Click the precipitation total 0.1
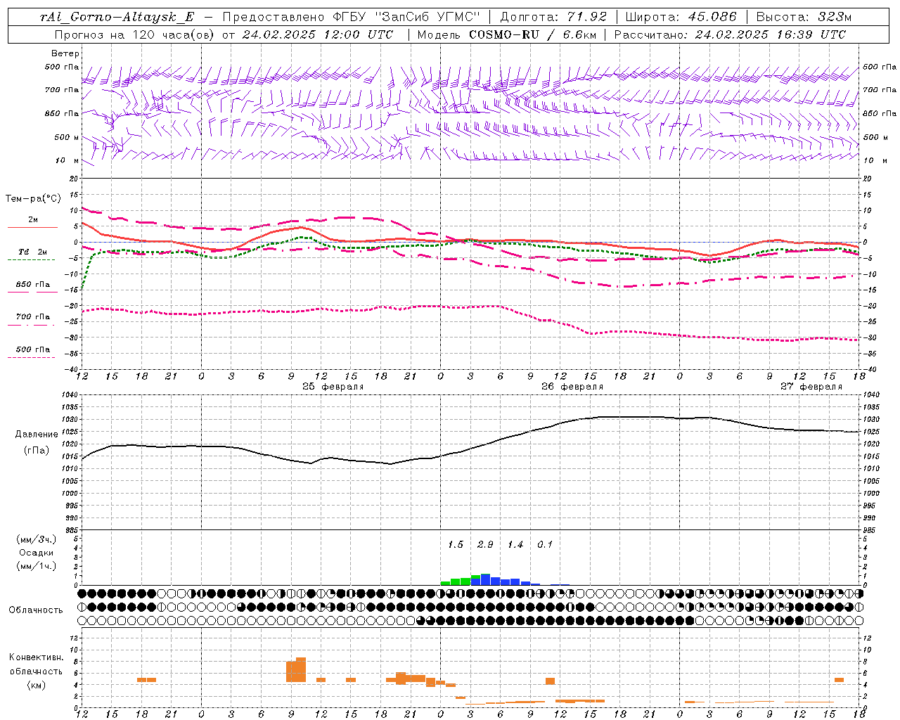This screenshot has width=900, height=720. (x=545, y=545)
